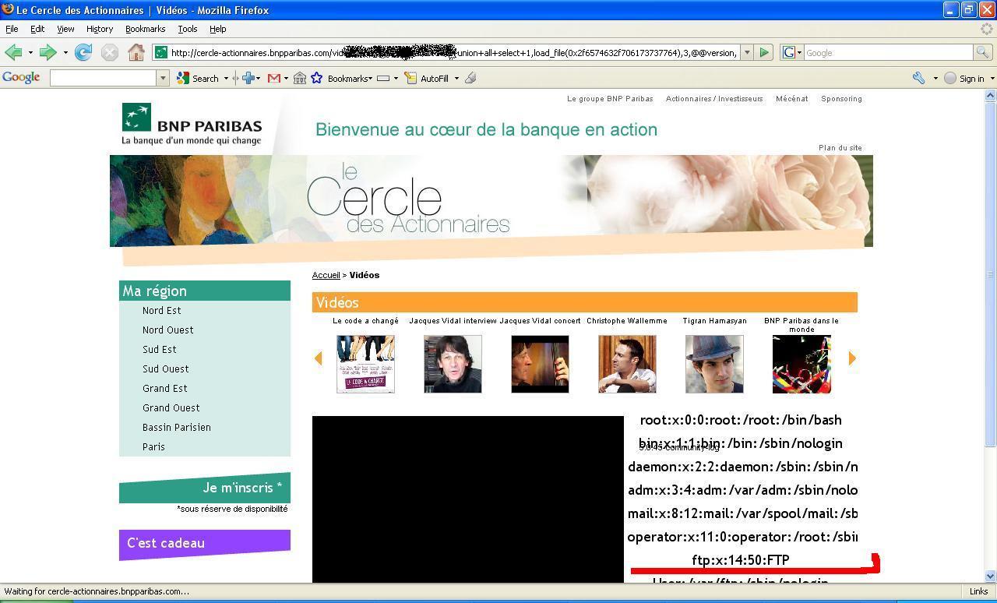Image resolution: width=997 pixels, height=603 pixels.
Task: Open the Sponsoring link
Action: [841, 99]
